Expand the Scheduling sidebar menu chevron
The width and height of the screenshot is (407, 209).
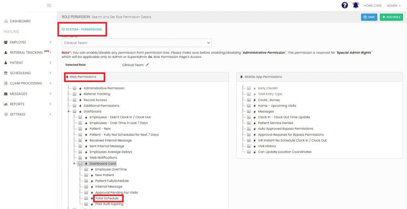(x=50, y=73)
